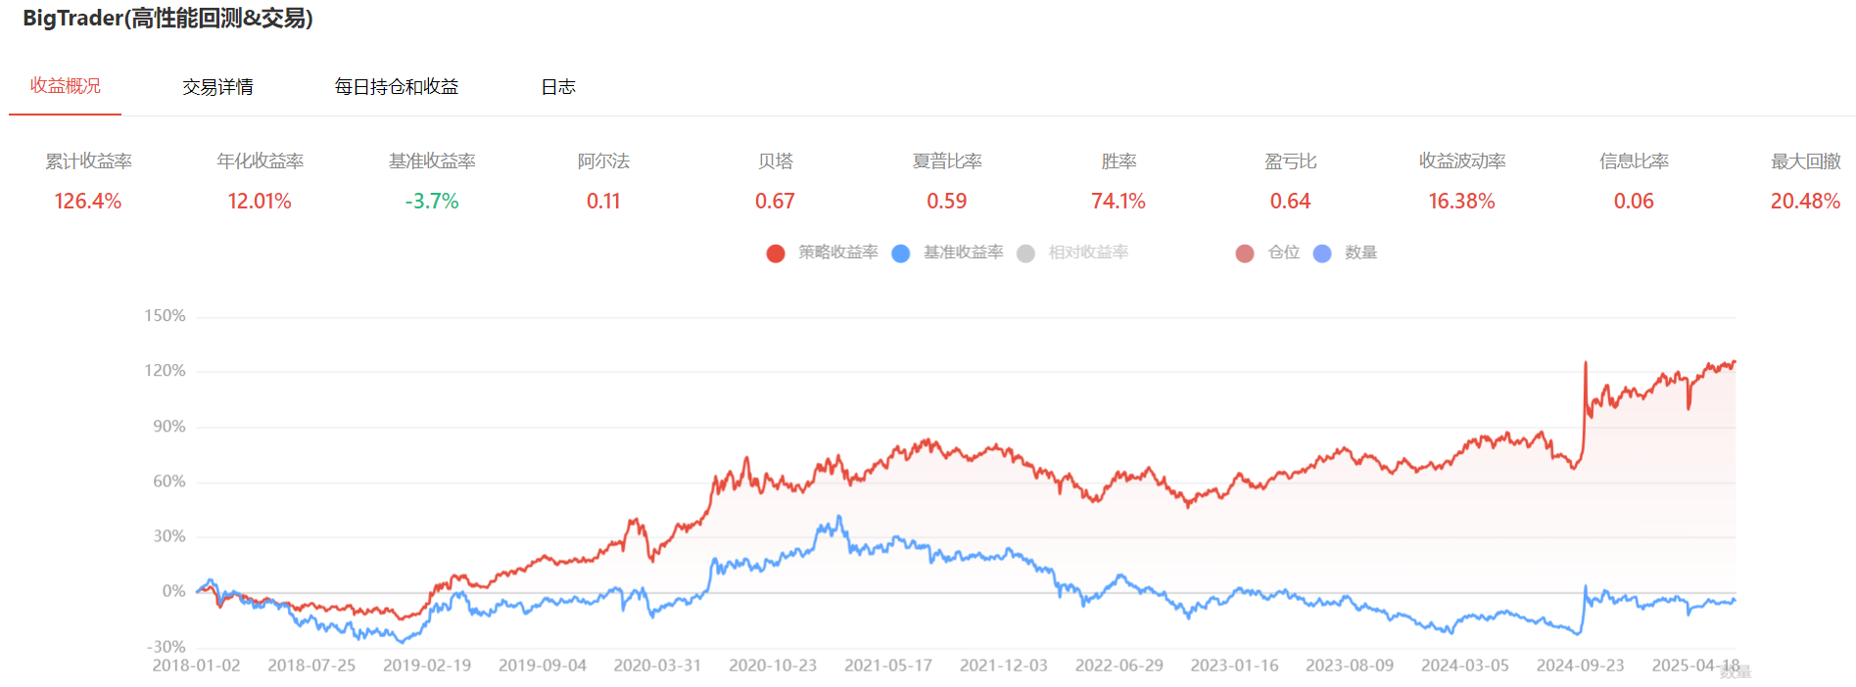The image size is (1856, 687).
Task: Open the 日志 tab
Action: (x=558, y=87)
